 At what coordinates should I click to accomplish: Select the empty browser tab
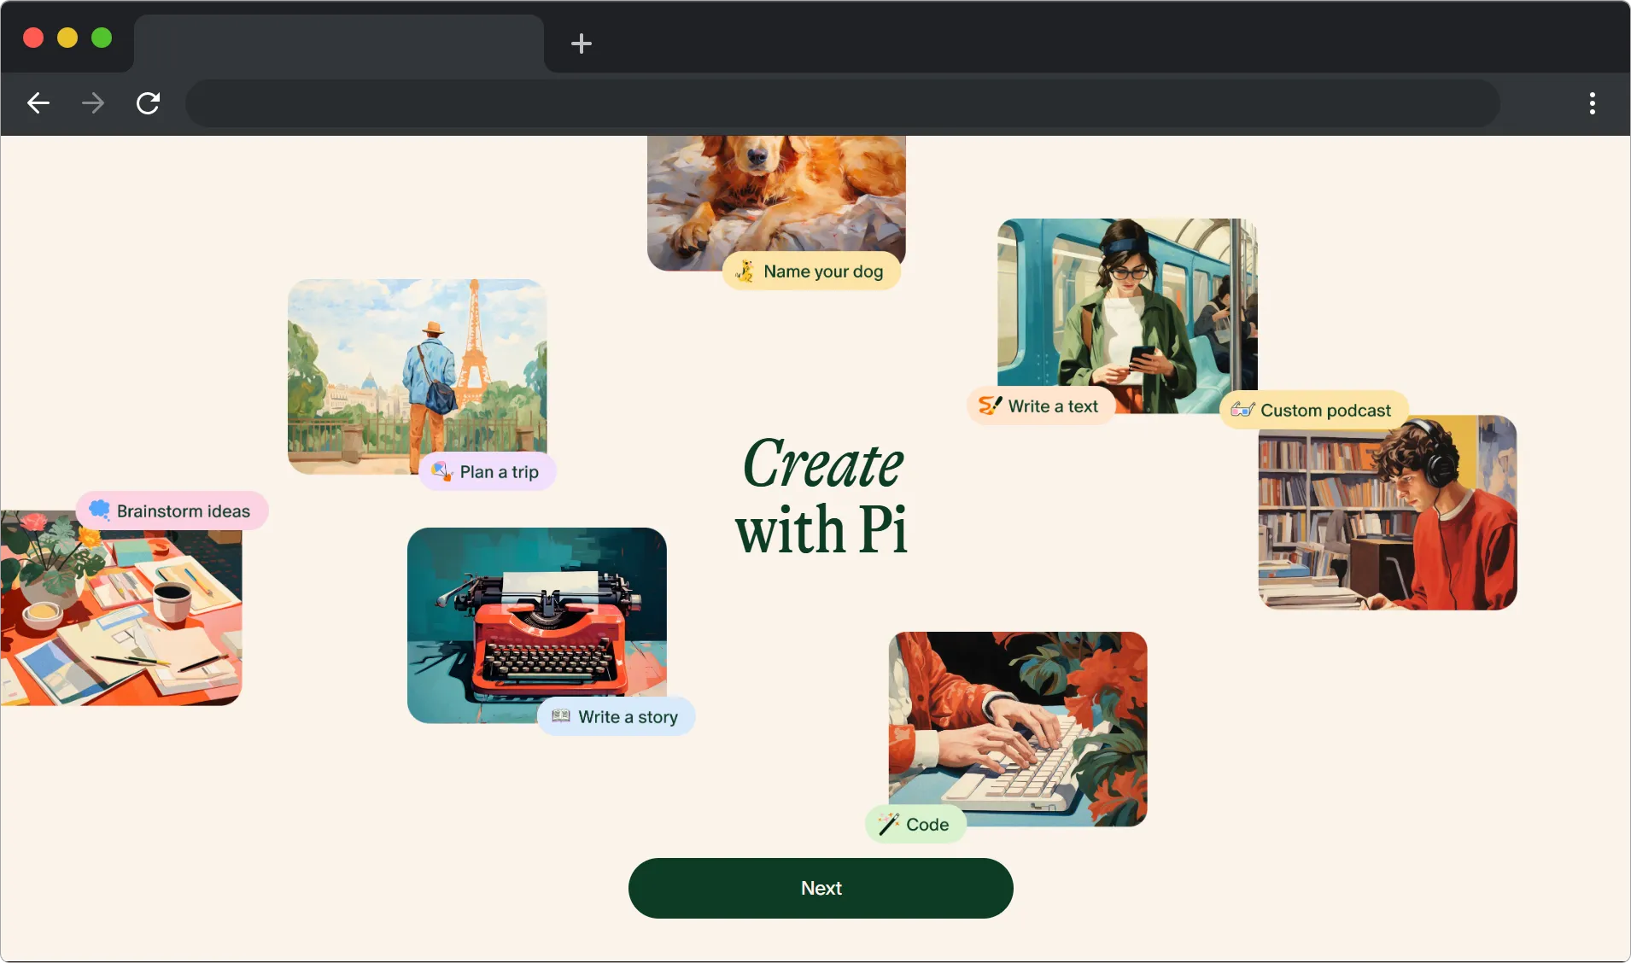(338, 43)
